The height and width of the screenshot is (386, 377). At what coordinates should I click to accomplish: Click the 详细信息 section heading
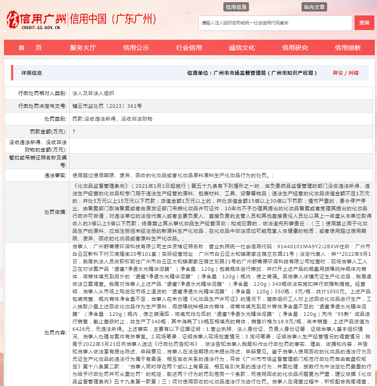(32, 73)
